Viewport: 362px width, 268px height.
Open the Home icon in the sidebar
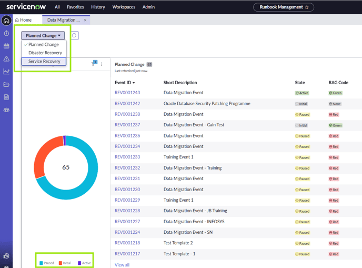coord(6,21)
